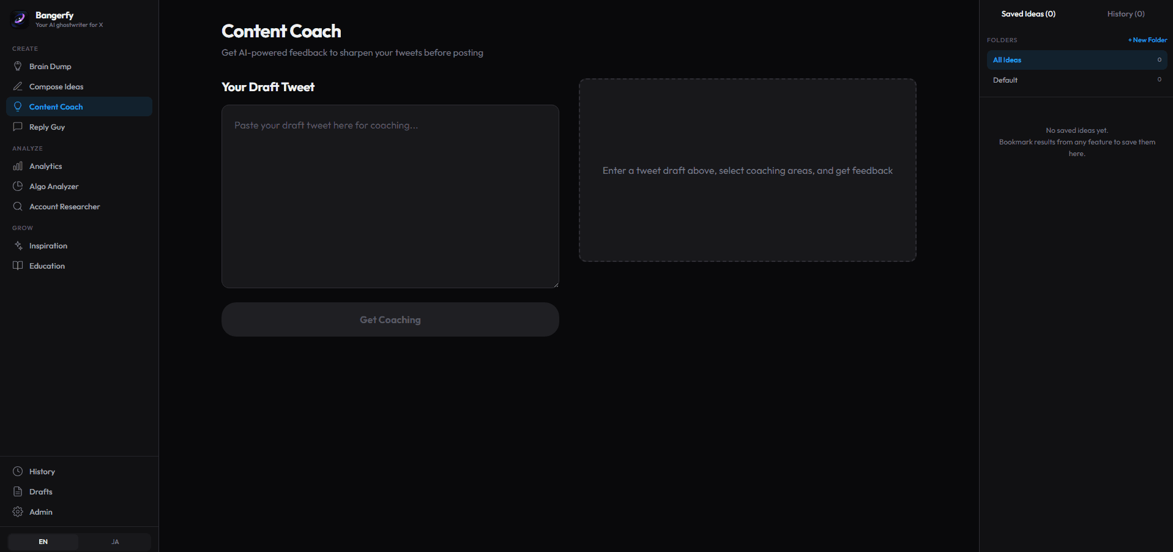Screen dimensions: 1173x552
Task: Select the Default folder
Action: [x=1005, y=80]
